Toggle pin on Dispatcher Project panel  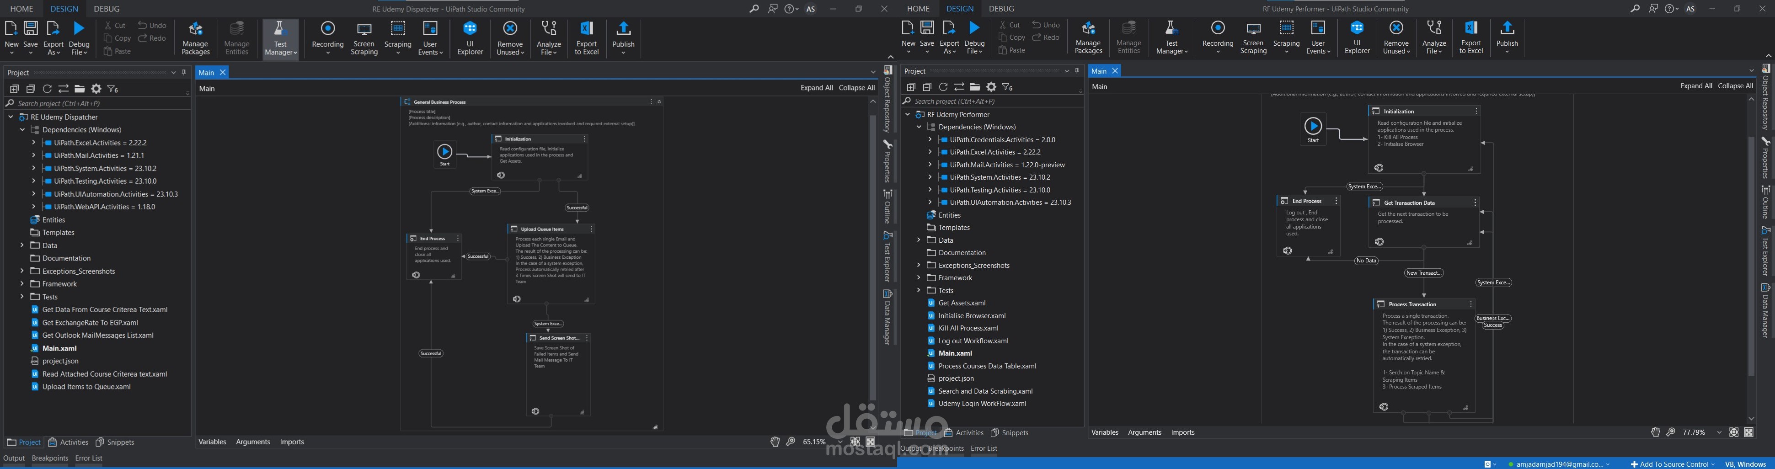click(184, 72)
